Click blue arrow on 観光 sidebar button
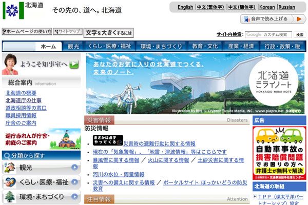 (74, 168)
